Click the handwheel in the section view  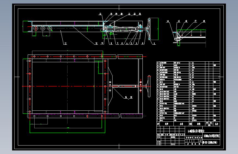coord(149,29)
